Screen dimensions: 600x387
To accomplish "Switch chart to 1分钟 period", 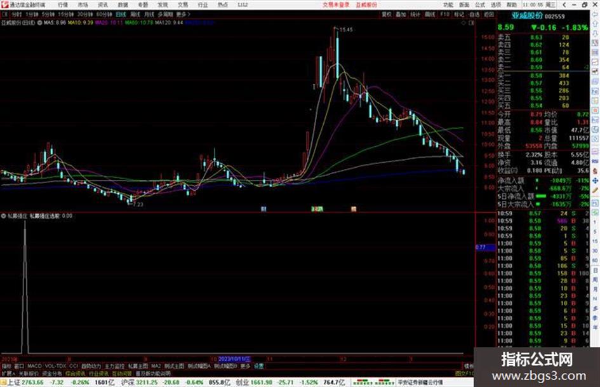I will [x=32, y=14].
